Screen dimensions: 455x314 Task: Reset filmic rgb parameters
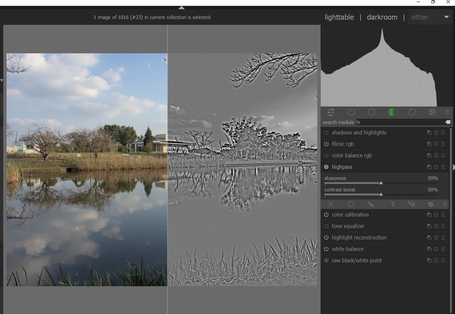coord(436,144)
